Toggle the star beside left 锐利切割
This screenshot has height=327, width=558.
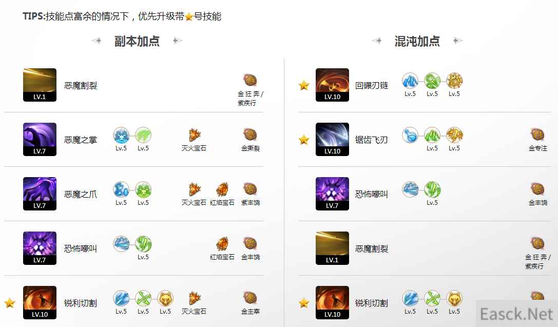[x=10, y=303]
